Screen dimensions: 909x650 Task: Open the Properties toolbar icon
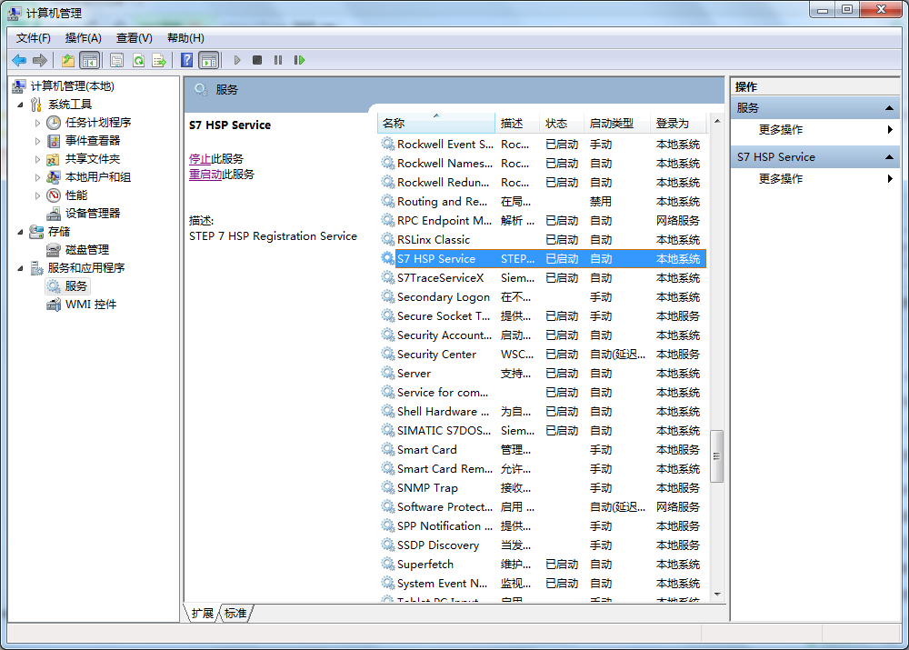point(117,60)
